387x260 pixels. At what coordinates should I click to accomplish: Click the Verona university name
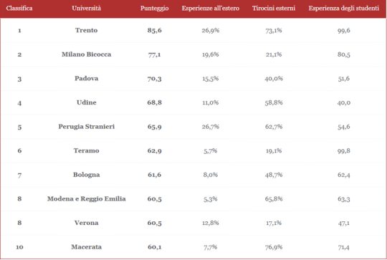pos(87,223)
